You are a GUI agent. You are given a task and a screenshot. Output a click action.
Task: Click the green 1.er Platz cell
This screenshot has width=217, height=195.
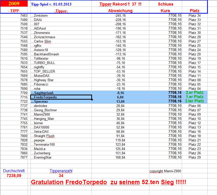point(195,97)
